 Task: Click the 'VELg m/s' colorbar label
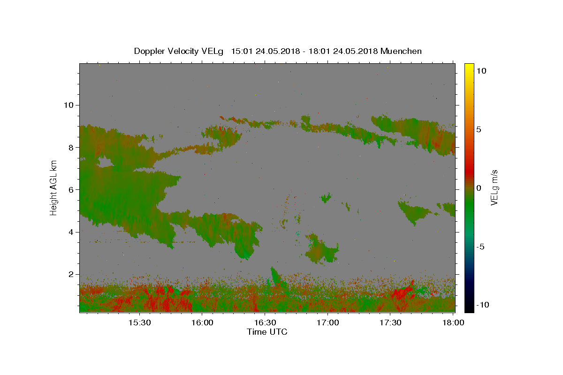pyautogui.click(x=495, y=187)
